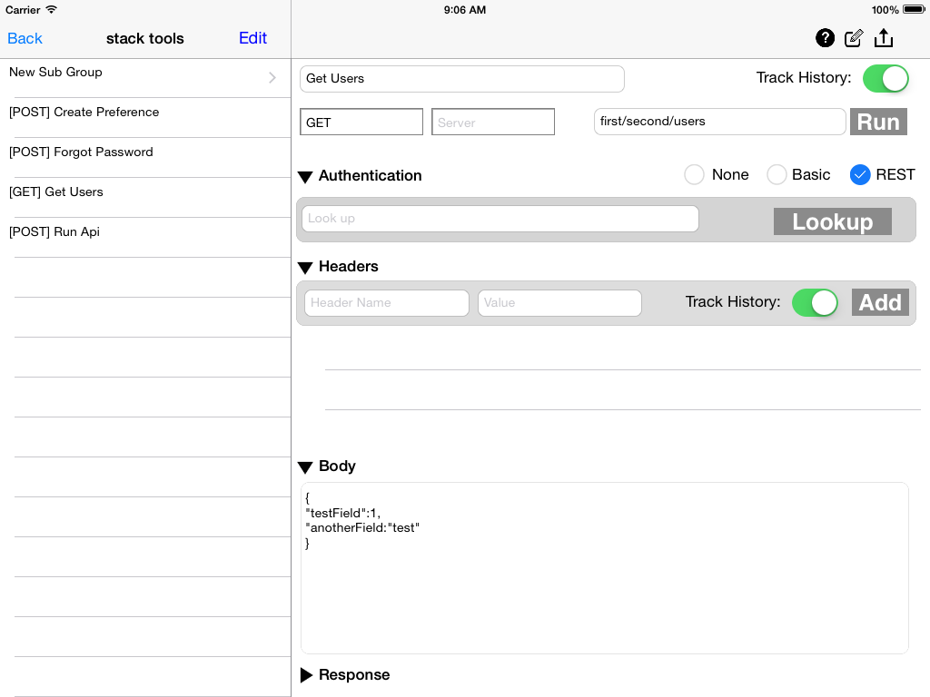
Task: Collapse the Body section triangle
Action: [305, 467]
